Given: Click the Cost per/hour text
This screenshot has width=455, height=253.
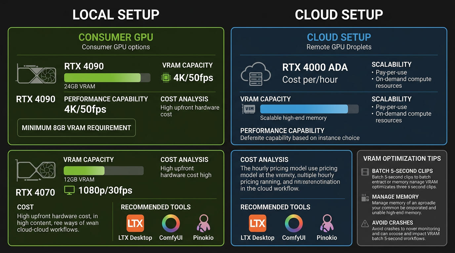Looking at the screenshot, I should pos(310,80).
